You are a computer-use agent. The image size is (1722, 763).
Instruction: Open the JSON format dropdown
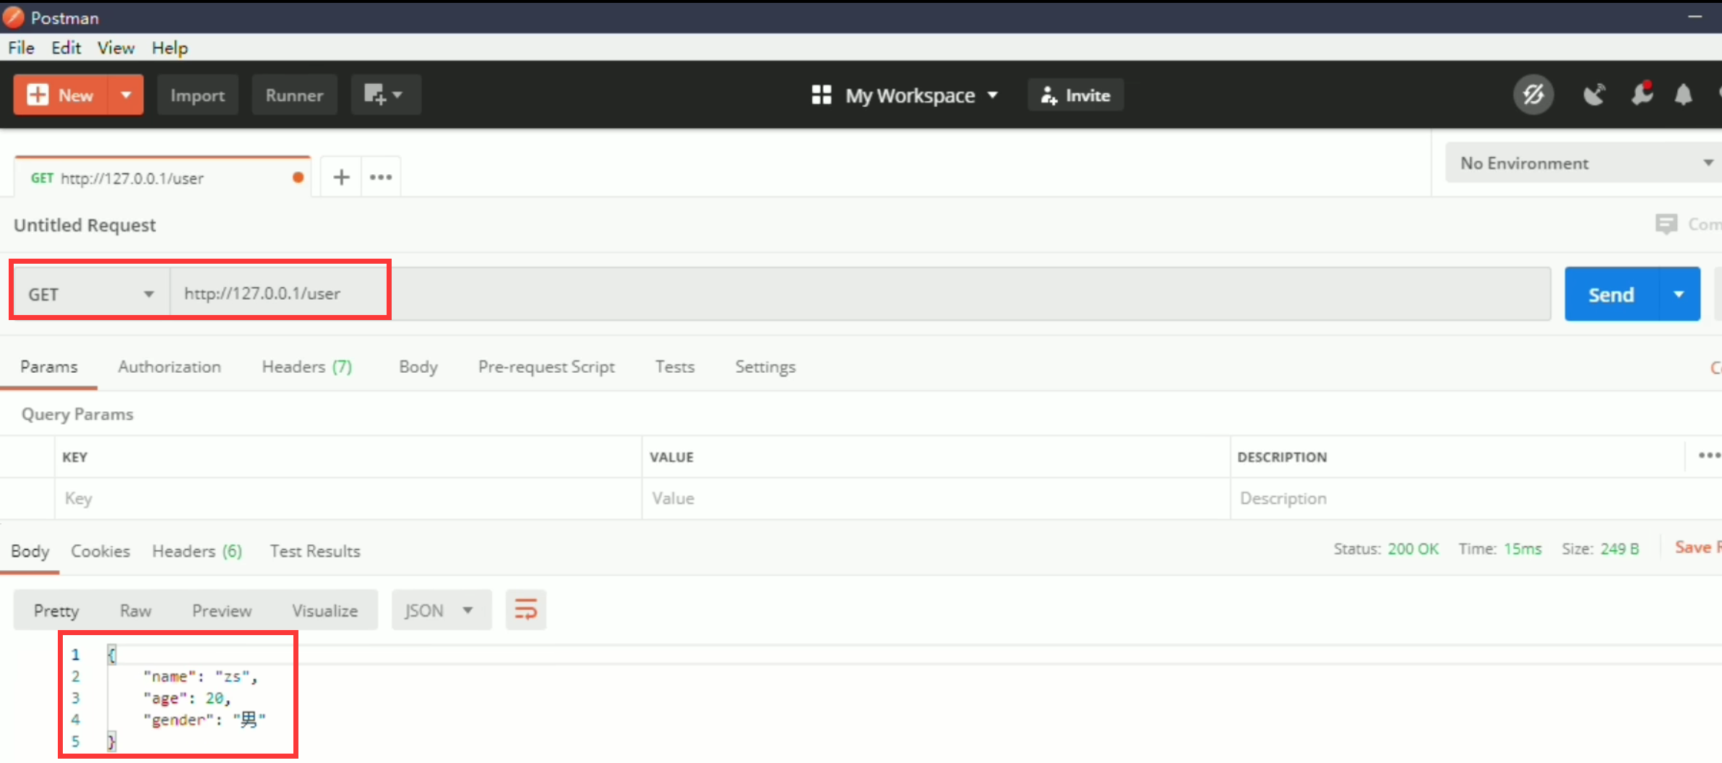(442, 611)
